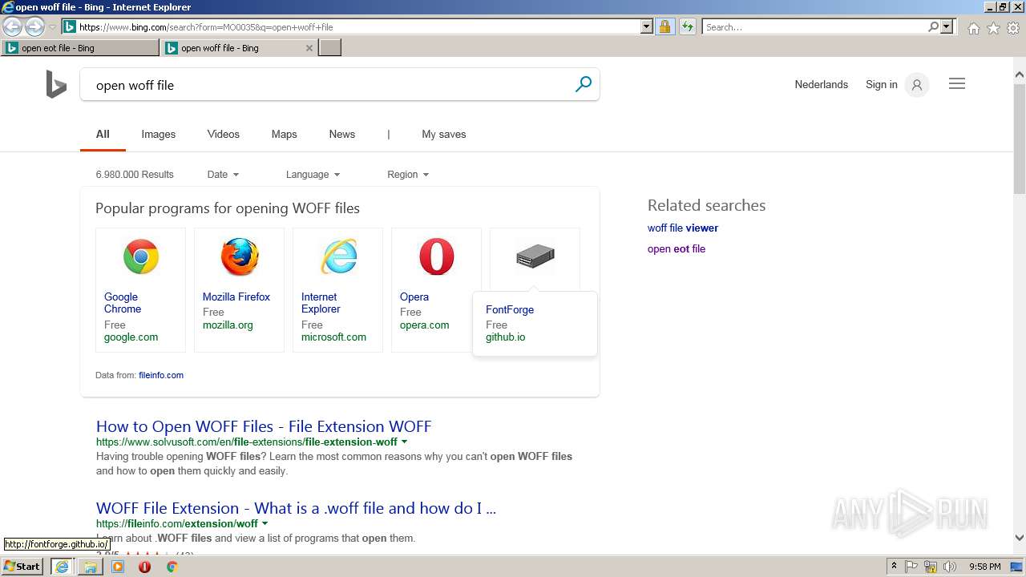Open the browser Home icon
Viewport: 1026px width, 577px height.
point(973,28)
